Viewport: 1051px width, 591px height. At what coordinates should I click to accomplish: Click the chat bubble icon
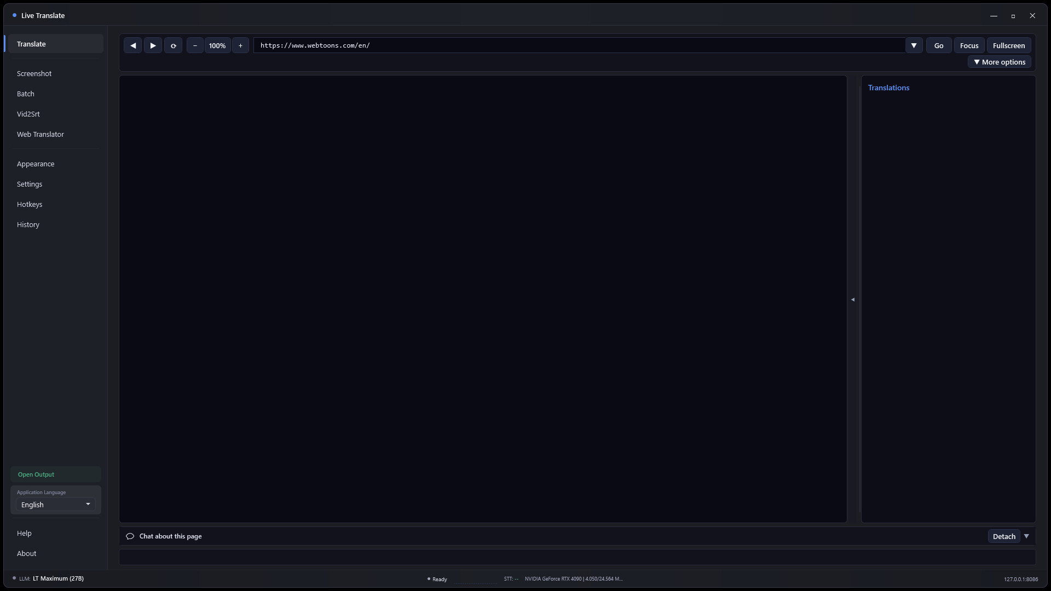[x=130, y=536]
